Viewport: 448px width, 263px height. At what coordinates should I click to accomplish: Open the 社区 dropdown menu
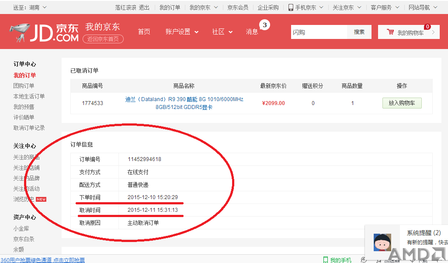[222, 32]
